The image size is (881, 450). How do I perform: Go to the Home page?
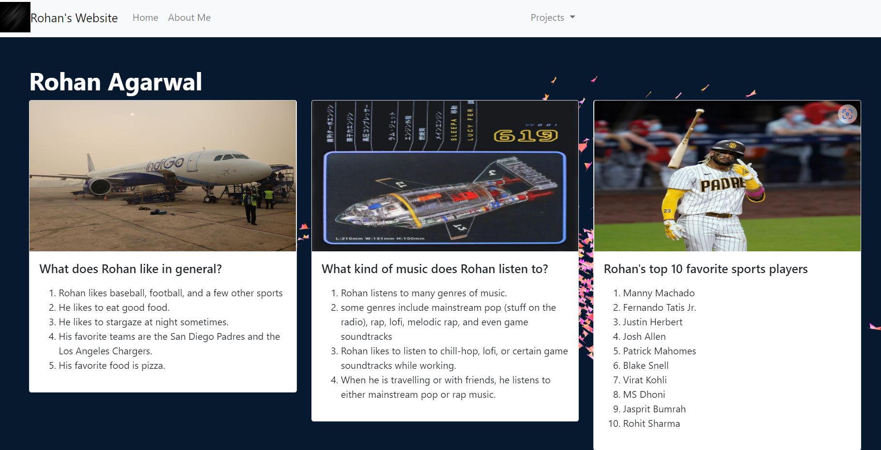point(145,17)
